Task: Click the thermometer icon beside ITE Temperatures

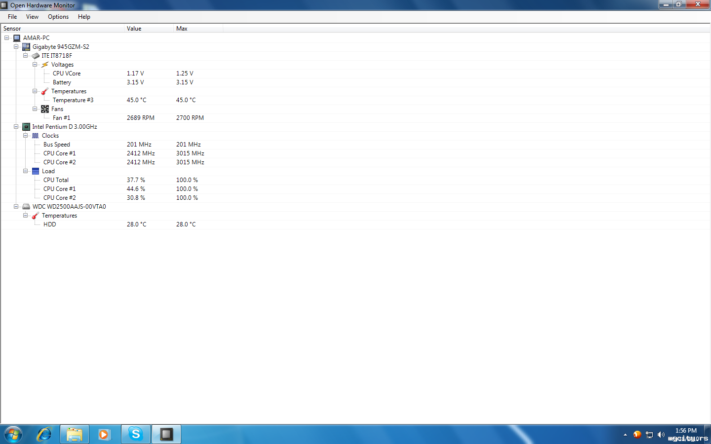Action: tap(45, 91)
